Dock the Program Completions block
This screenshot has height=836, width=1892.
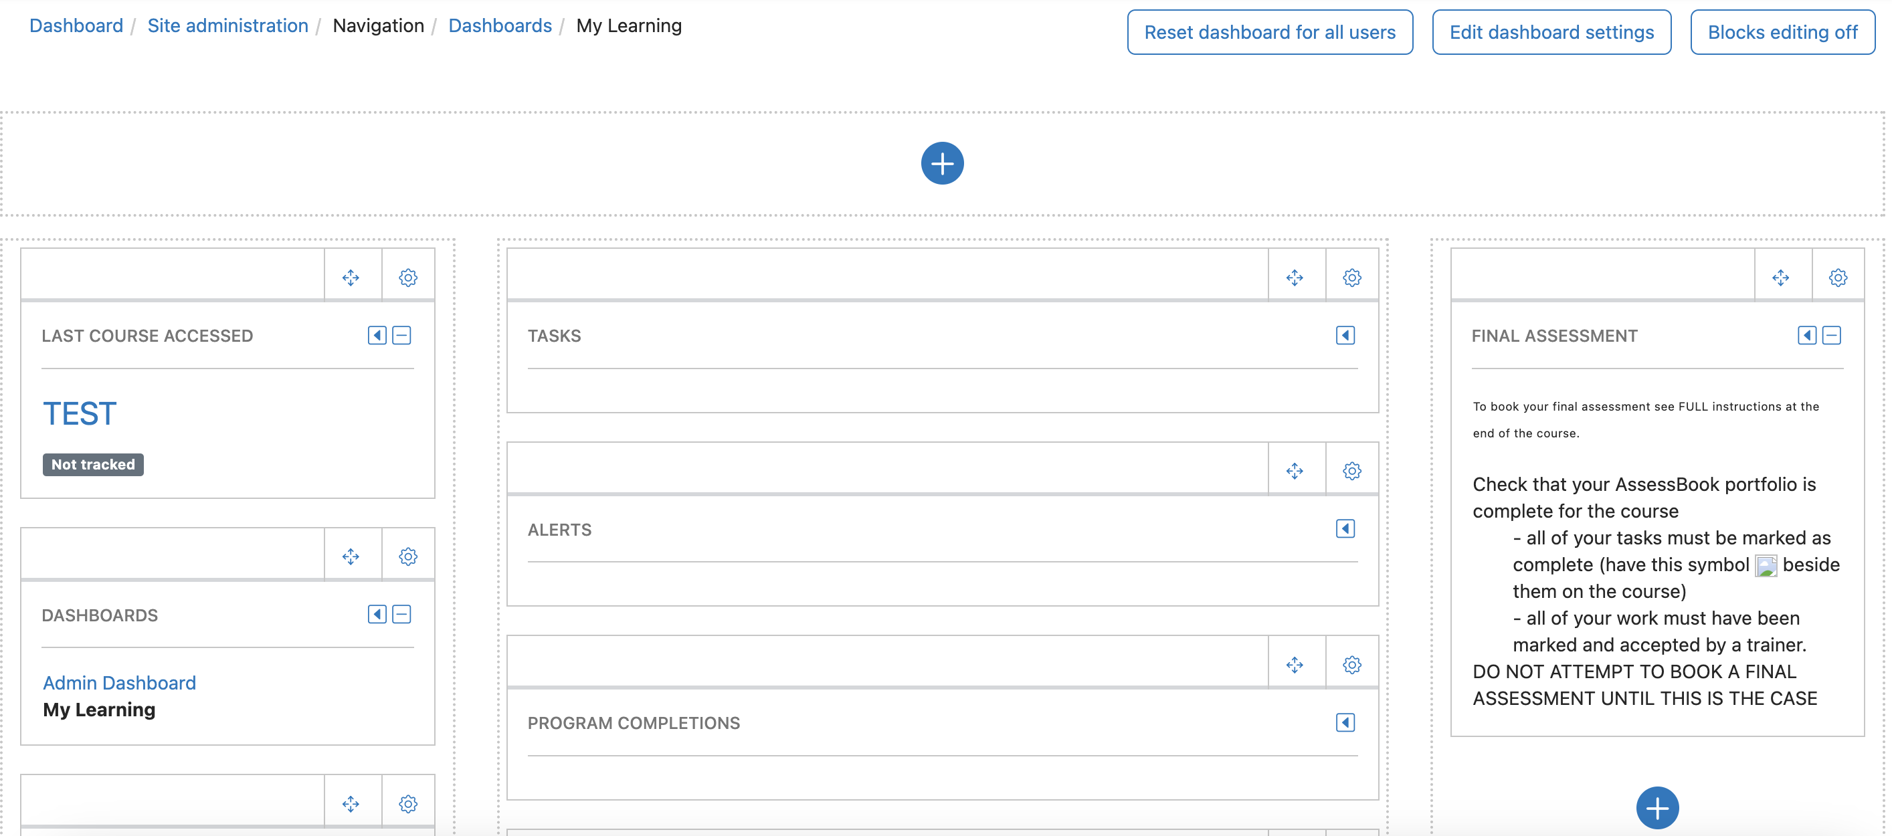click(x=1345, y=722)
